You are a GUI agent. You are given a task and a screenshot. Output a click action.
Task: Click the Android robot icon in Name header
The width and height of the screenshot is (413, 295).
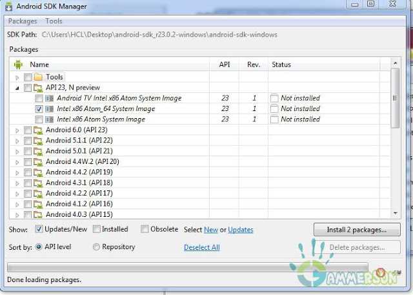pyautogui.click(x=18, y=65)
